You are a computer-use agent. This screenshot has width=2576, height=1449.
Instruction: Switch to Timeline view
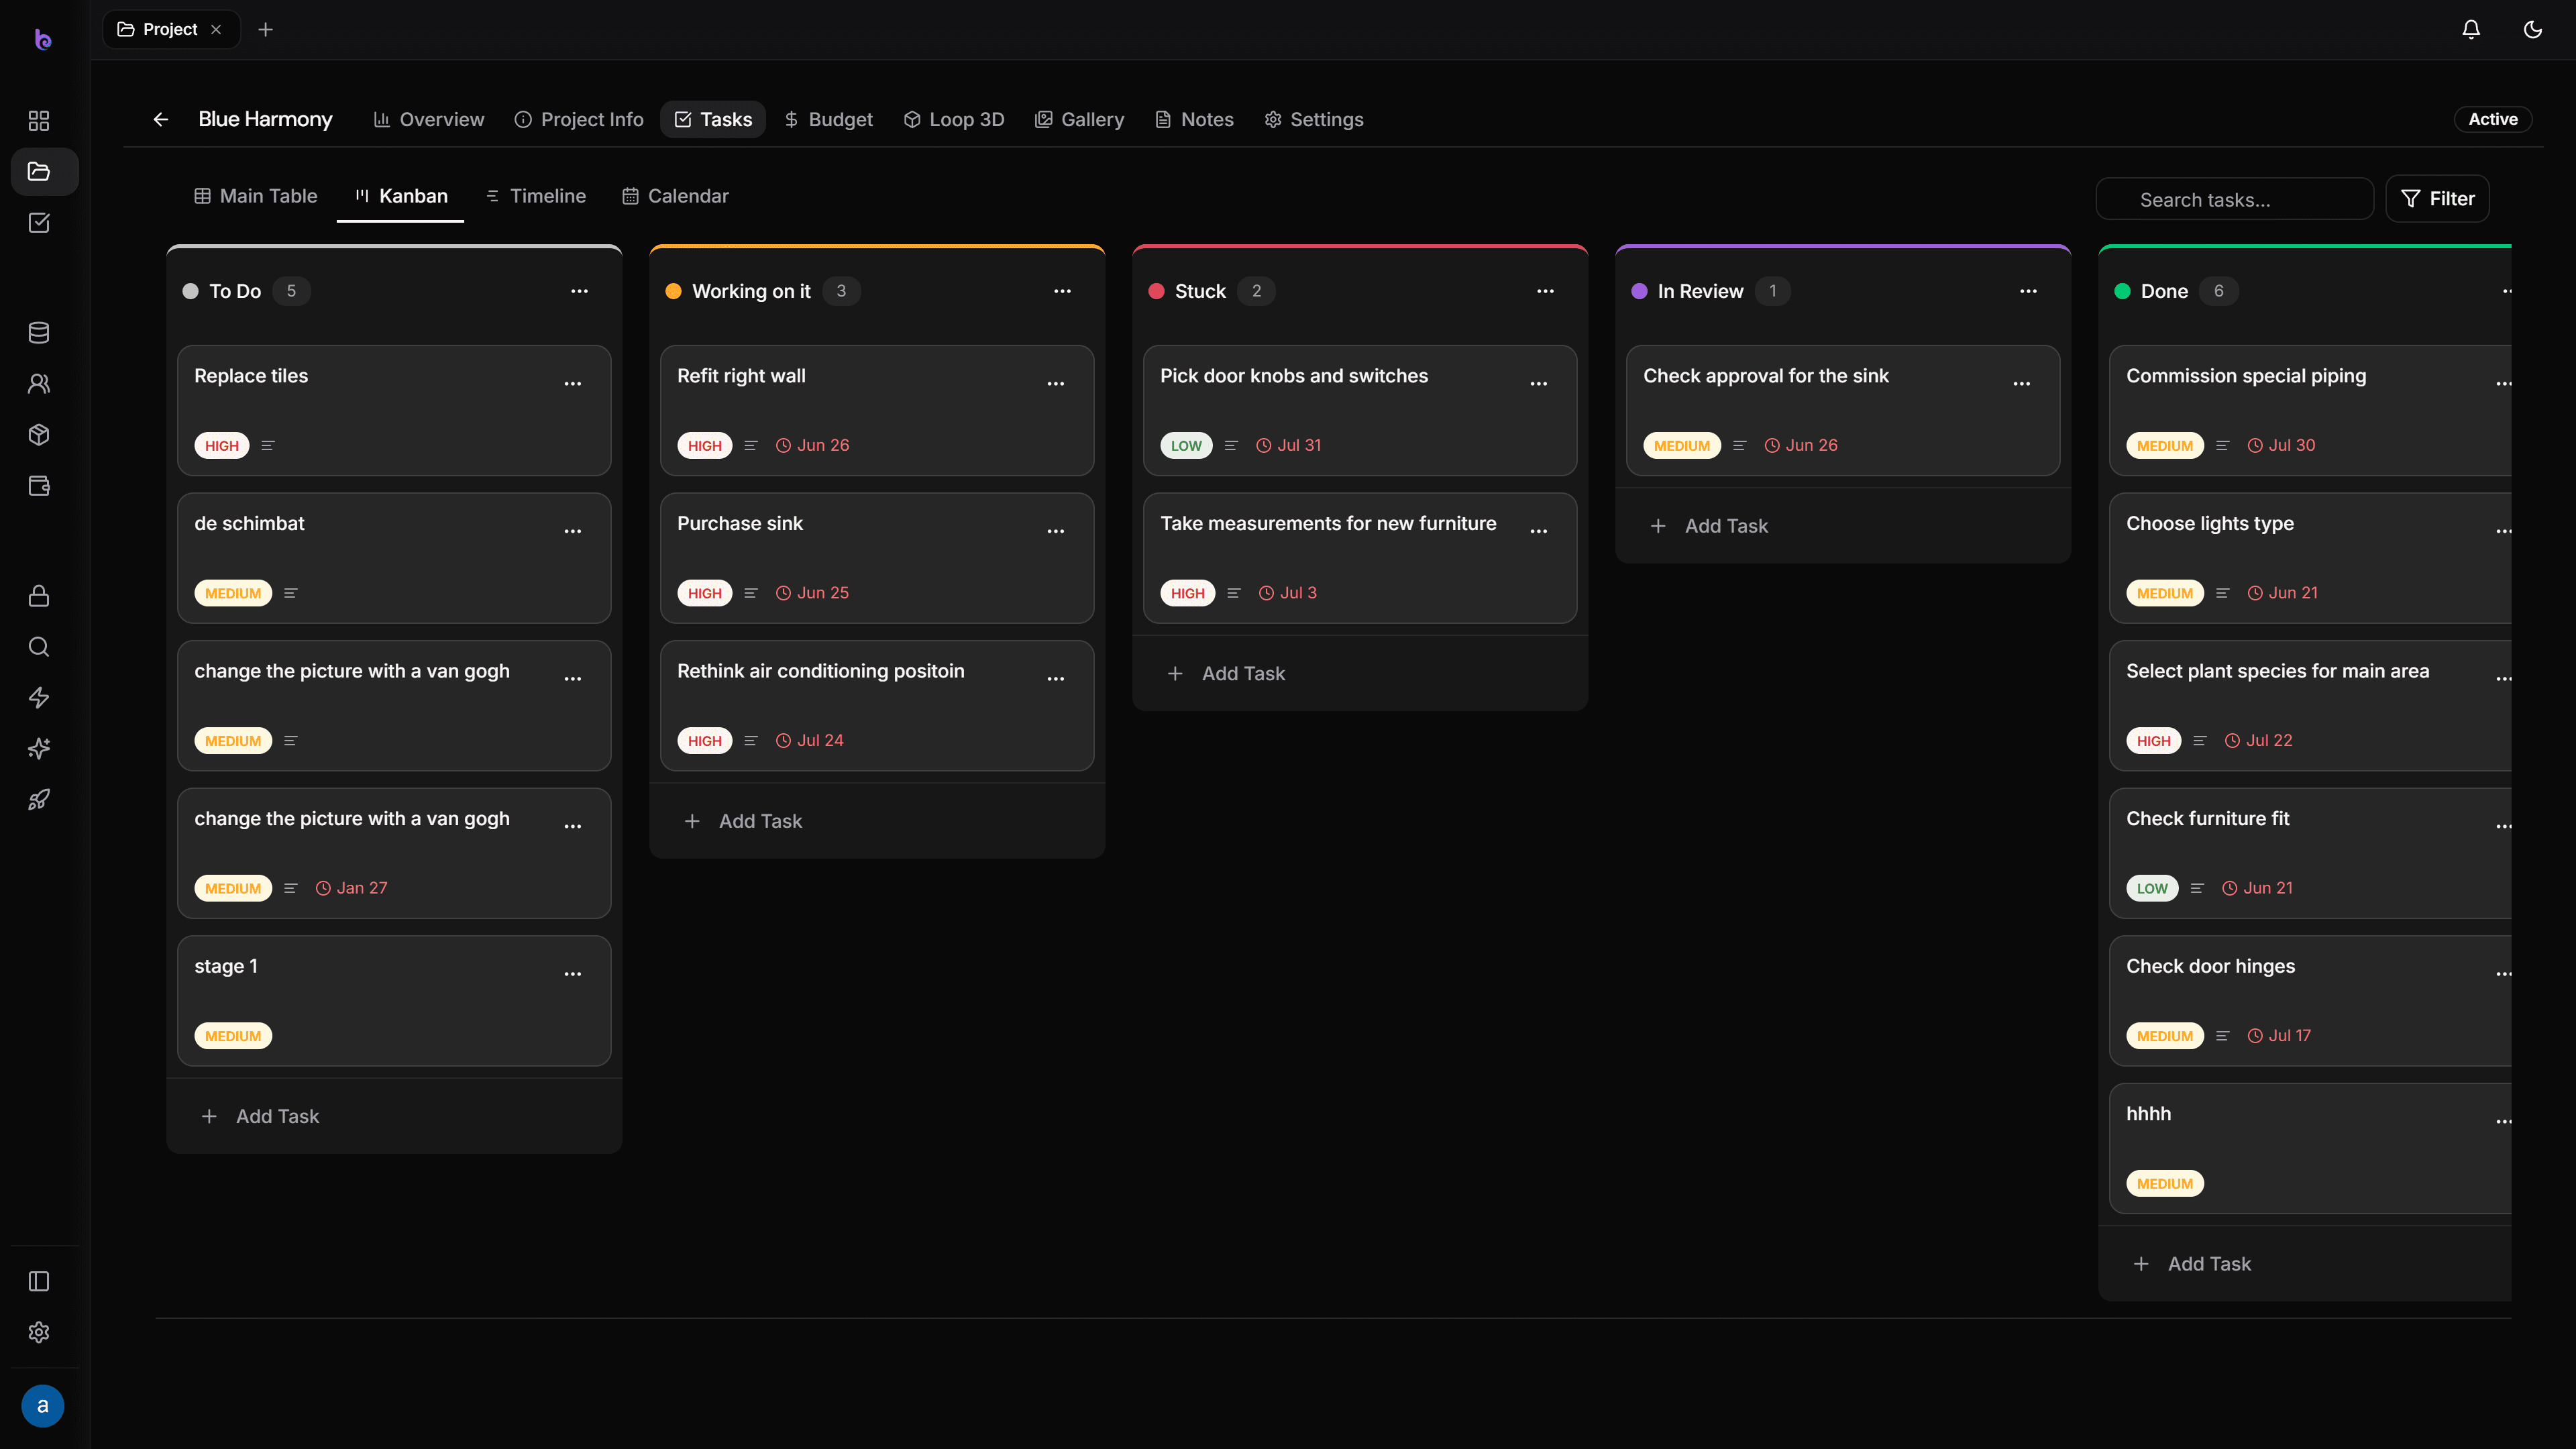click(536, 196)
